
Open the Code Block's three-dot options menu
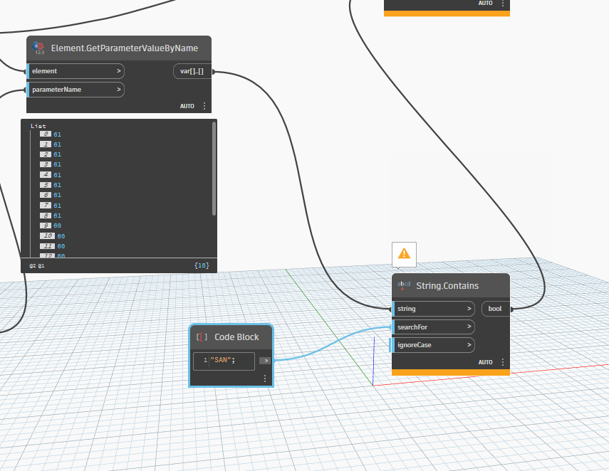265,379
